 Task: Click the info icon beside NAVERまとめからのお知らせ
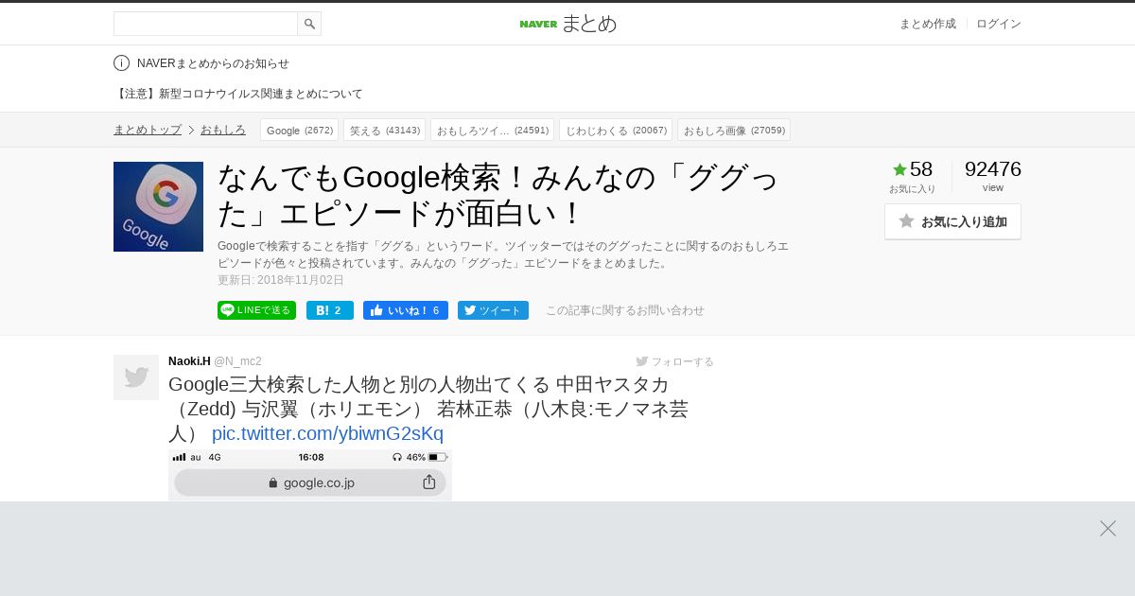coord(121,63)
